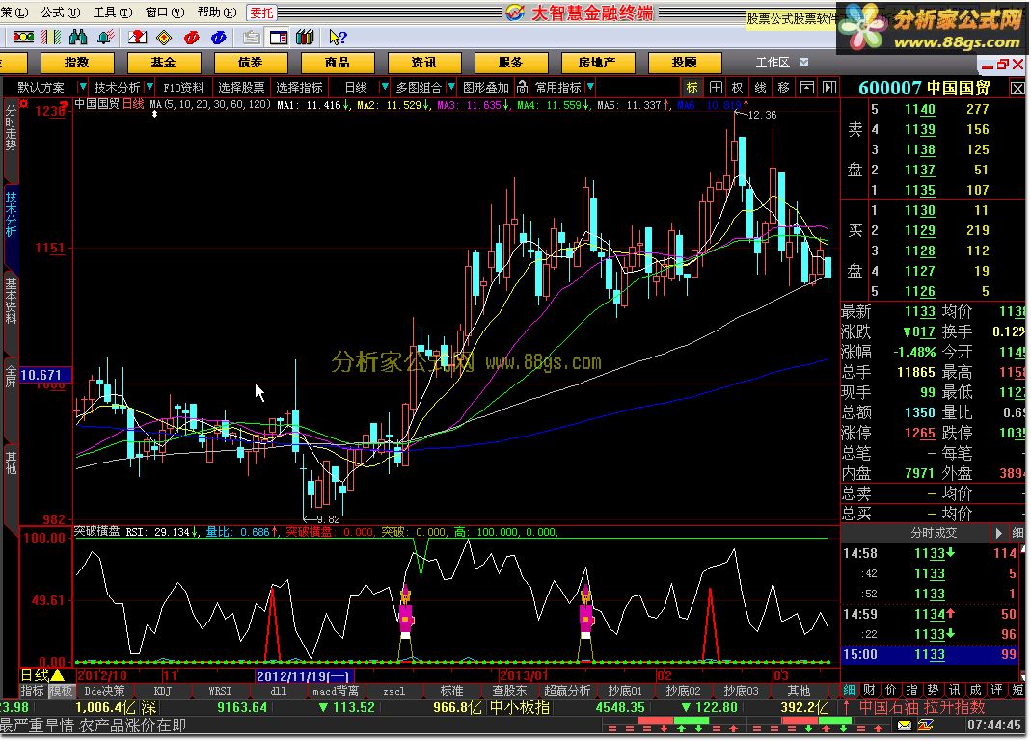Click the 财 tab in bottom right panel

click(x=869, y=690)
